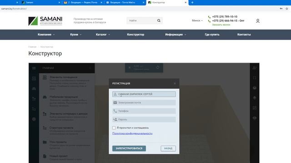
Task: Click the password key icon in address bar
Action: tap(281, 9)
